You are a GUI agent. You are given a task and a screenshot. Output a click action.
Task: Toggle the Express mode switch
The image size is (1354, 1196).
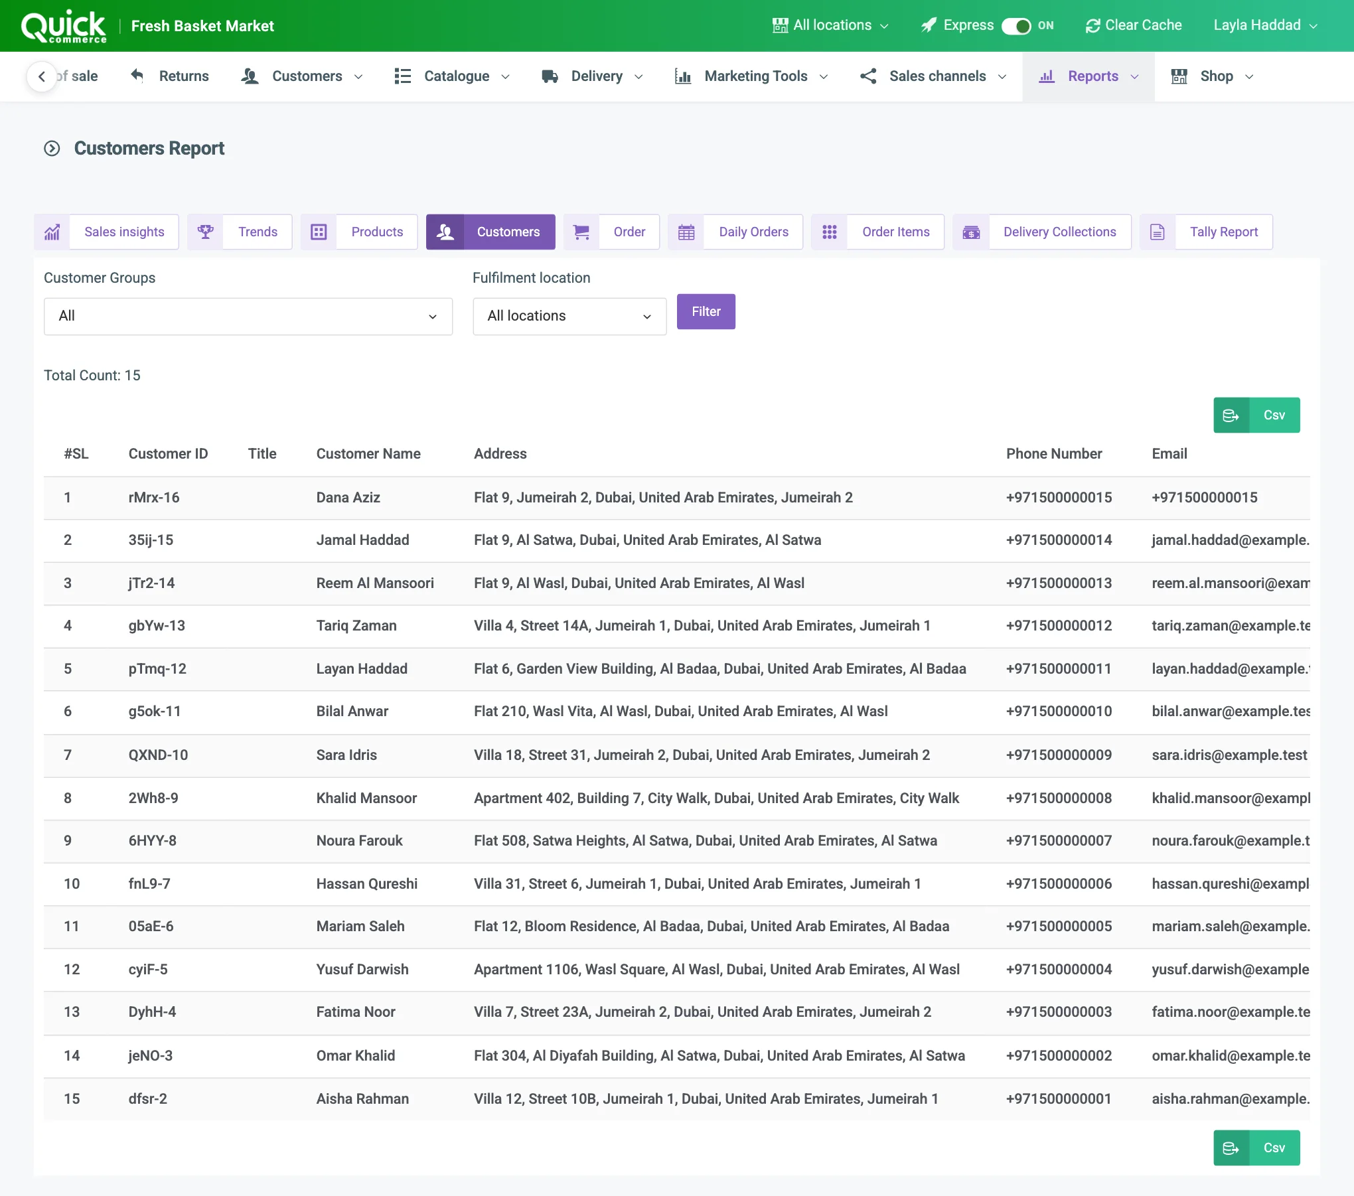tap(1016, 26)
